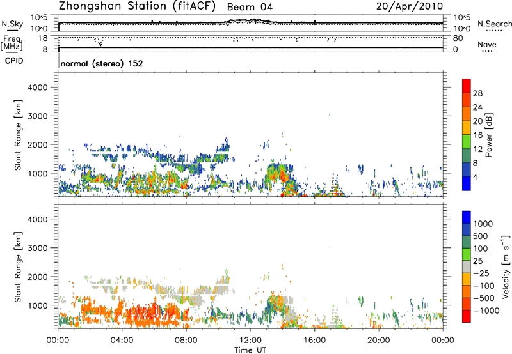This screenshot has height=354, width=512.
Task: Click the '2000' tick on power panel
Action: (x=37, y=144)
